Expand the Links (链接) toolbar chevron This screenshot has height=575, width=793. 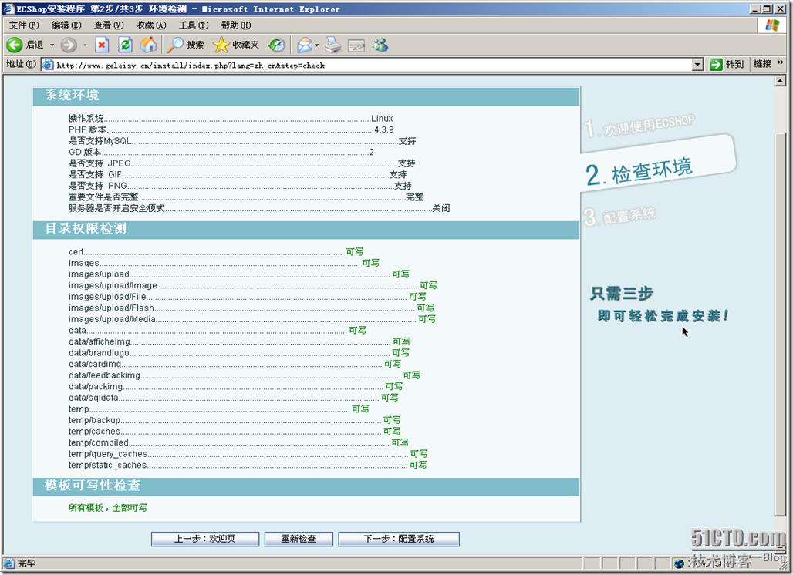780,62
